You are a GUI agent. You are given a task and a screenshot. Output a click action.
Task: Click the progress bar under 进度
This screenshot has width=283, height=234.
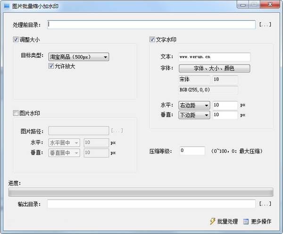pyautogui.click(x=141, y=192)
